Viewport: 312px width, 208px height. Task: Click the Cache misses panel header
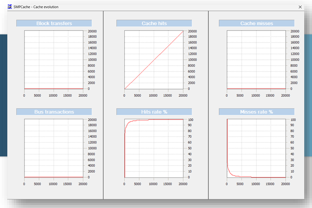[x=256, y=23]
